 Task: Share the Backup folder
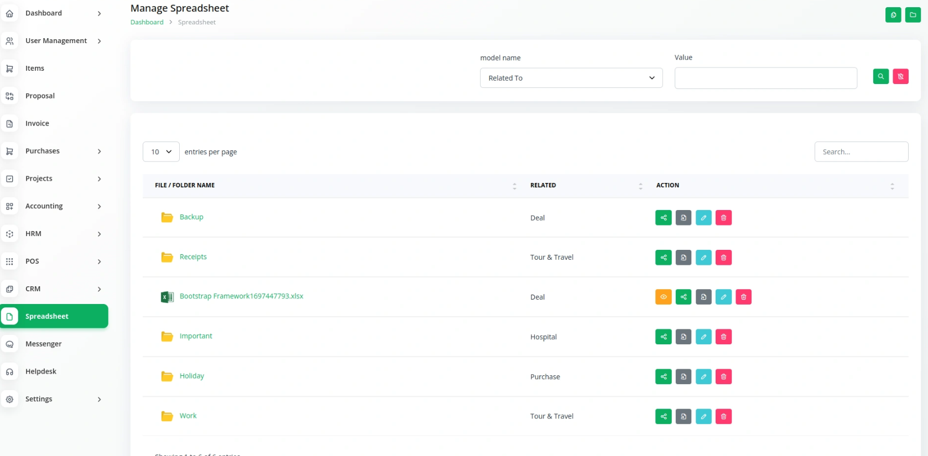click(664, 218)
